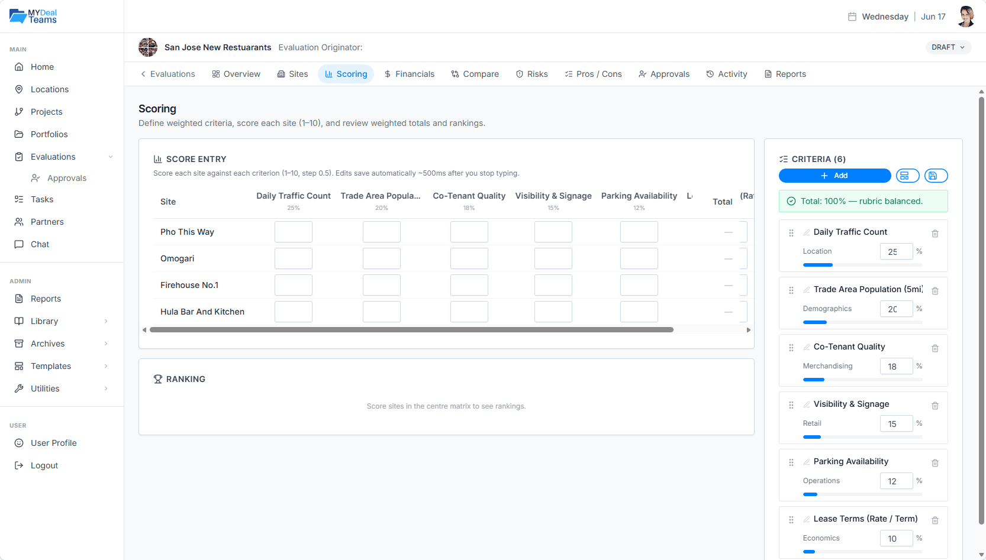Click the Add criterion button
This screenshot has width=986, height=560.
coord(834,176)
